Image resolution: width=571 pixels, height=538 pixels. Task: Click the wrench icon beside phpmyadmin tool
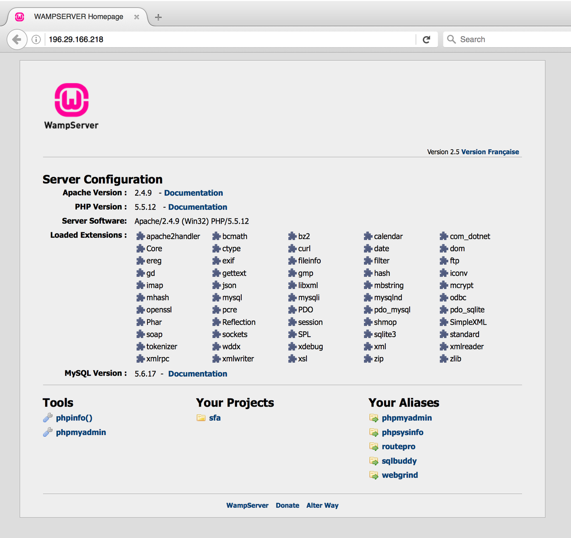pos(48,432)
